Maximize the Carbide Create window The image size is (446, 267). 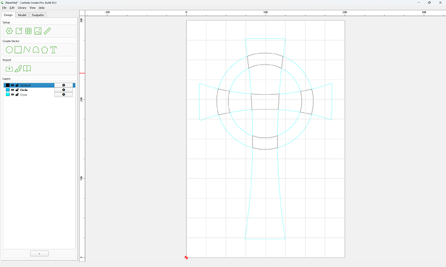(x=429, y=3)
